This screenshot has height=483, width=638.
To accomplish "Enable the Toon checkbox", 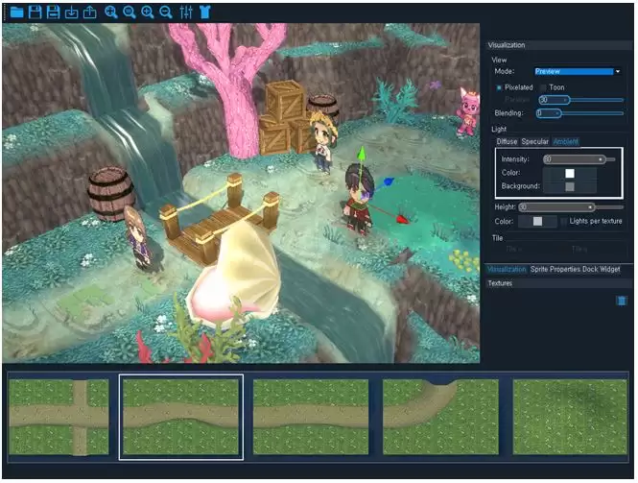I will coord(543,86).
